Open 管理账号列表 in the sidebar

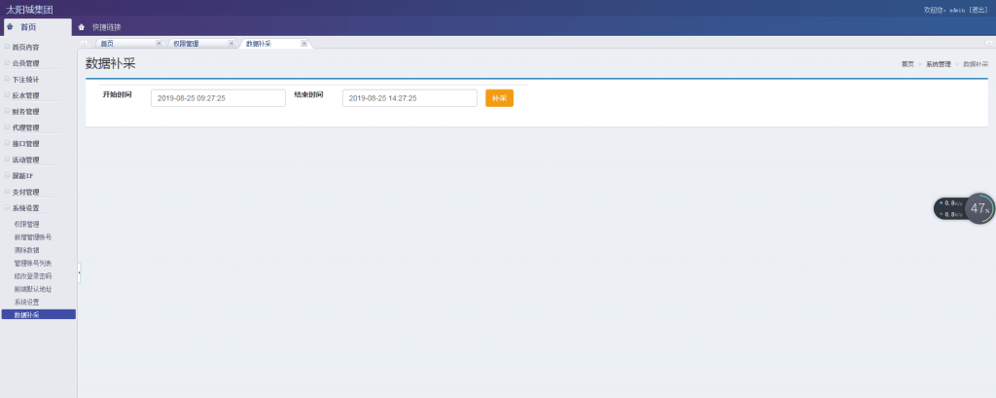[x=33, y=263]
